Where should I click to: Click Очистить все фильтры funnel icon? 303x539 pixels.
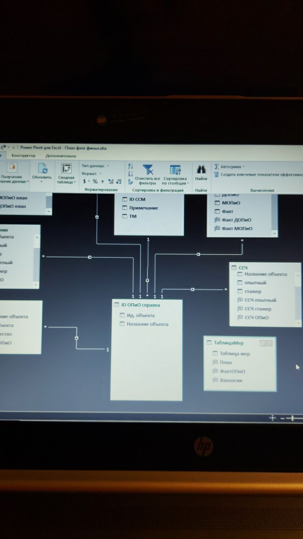click(x=148, y=169)
